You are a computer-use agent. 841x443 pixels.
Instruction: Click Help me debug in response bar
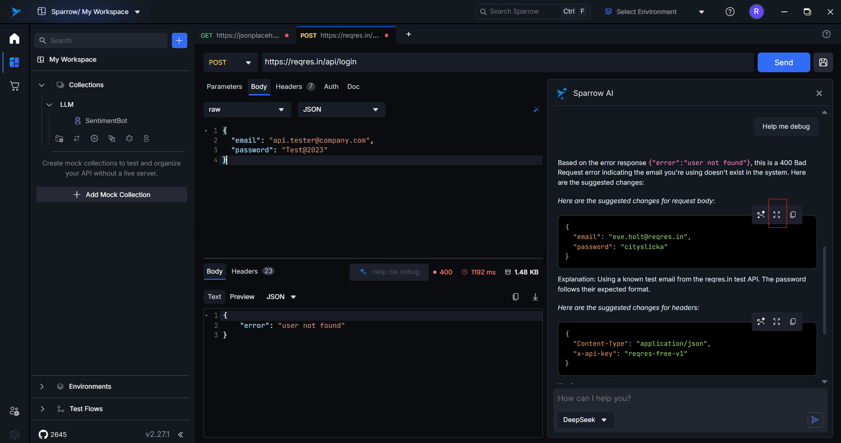click(389, 272)
